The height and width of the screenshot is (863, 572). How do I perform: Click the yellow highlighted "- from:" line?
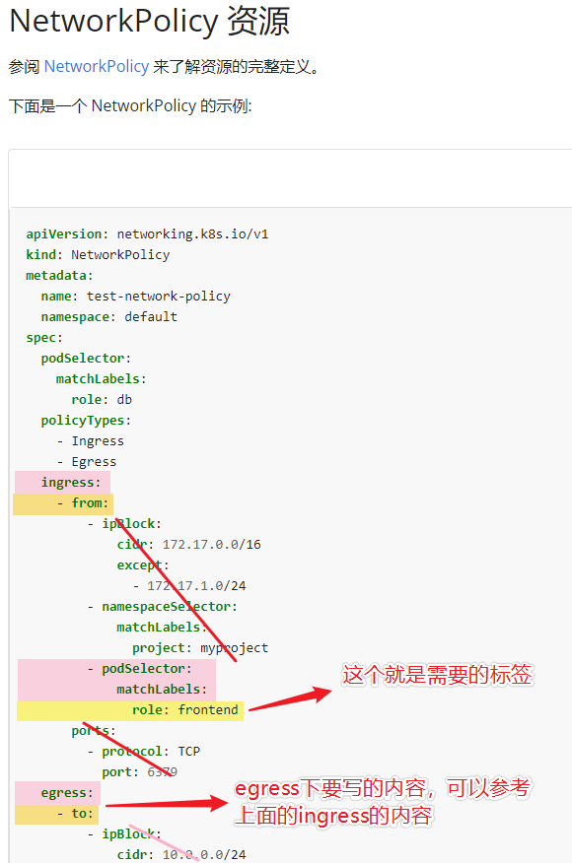(x=63, y=503)
